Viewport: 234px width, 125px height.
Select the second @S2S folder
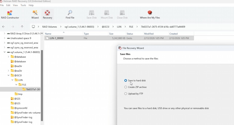click(15, 103)
